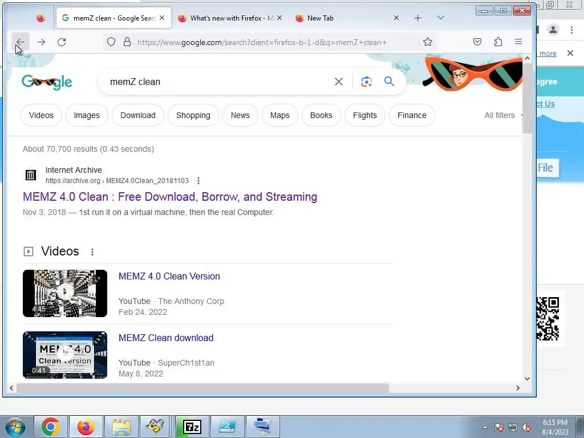Select the Flights filter chip

pyautogui.click(x=365, y=115)
